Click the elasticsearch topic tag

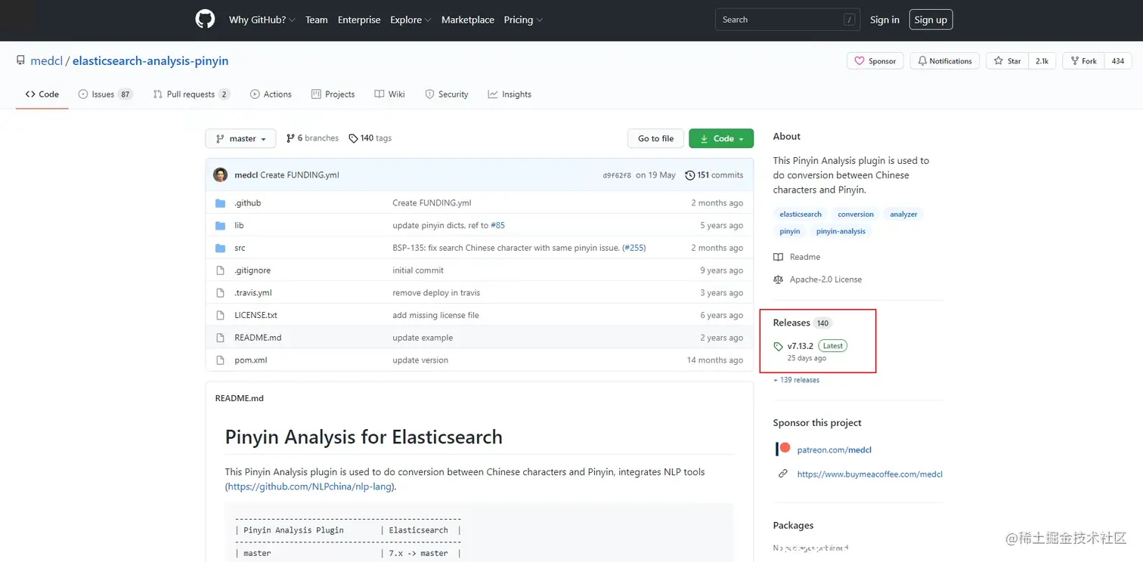pos(801,215)
